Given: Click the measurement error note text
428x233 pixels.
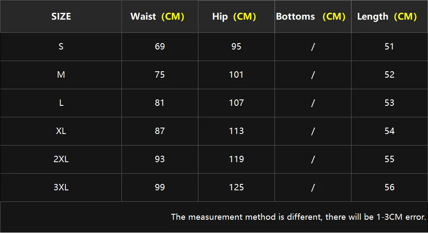Looking at the screenshot, I should click(x=298, y=217).
